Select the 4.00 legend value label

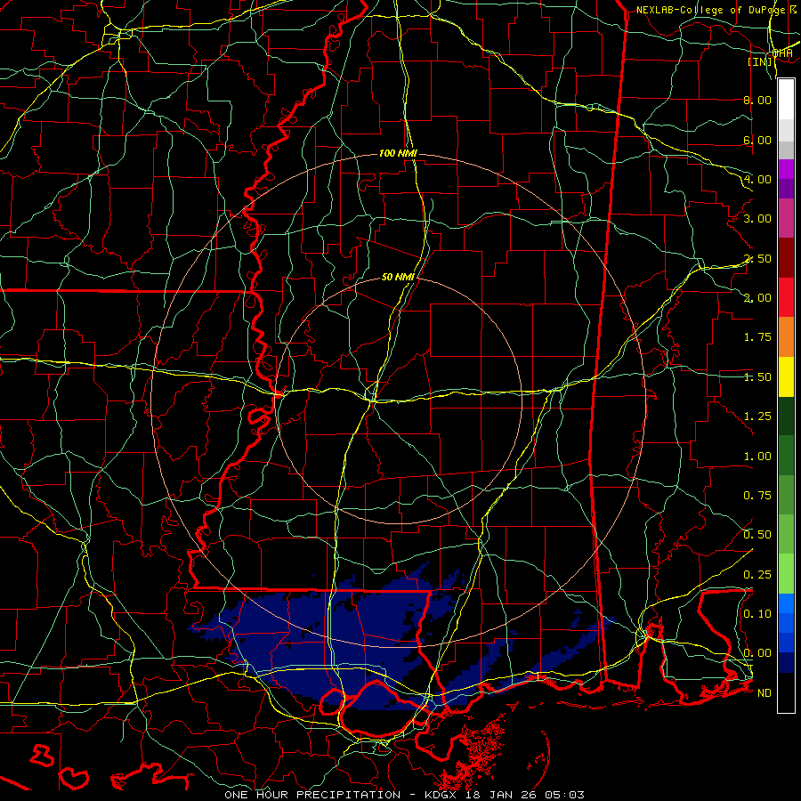[757, 179]
